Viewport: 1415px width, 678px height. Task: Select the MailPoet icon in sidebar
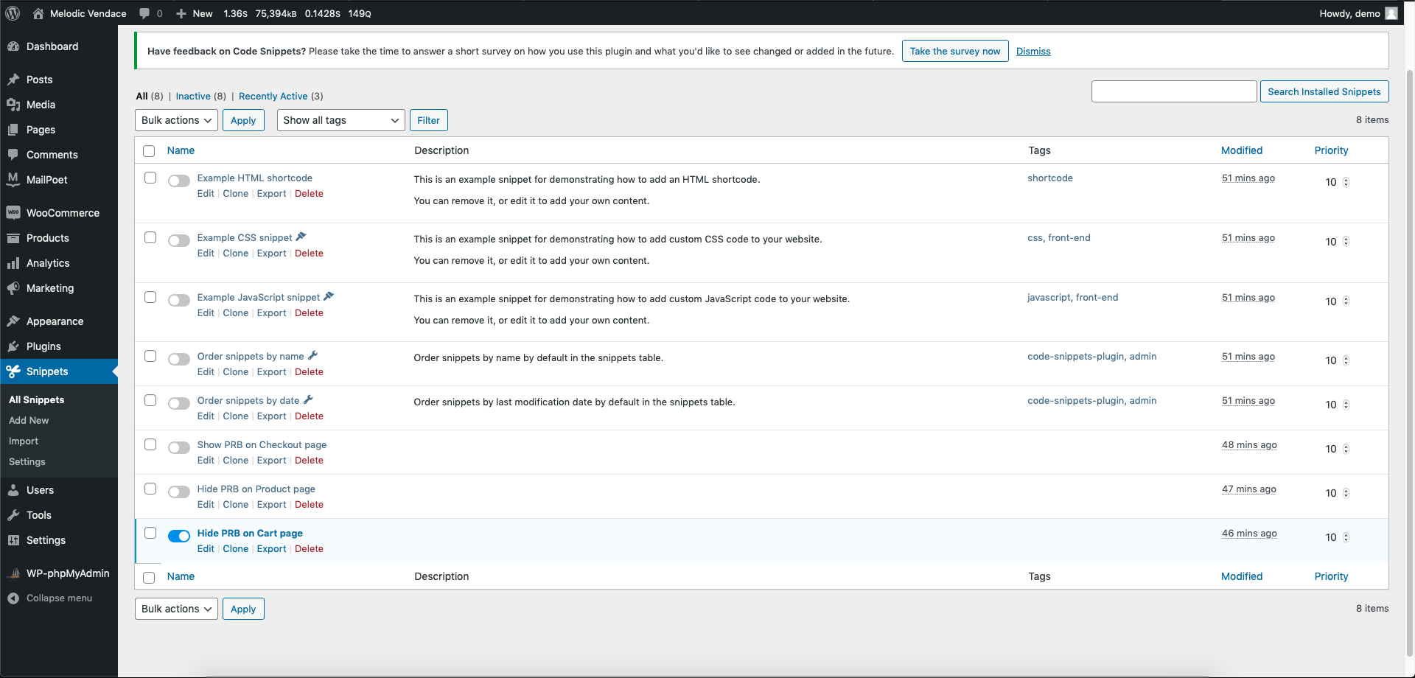point(13,179)
